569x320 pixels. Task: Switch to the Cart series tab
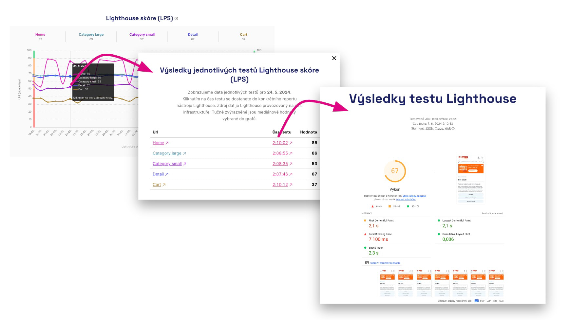click(x=243, y=35)
